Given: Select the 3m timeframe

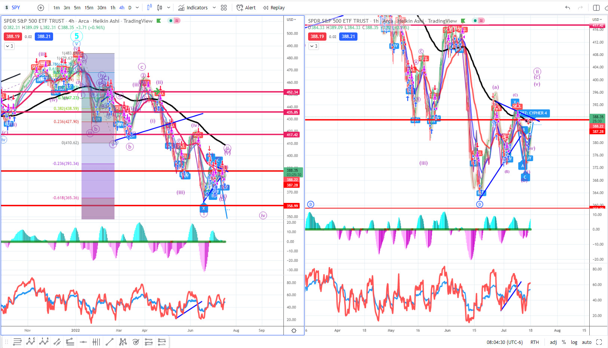Looking at the screenshot, I should (67, 7).
